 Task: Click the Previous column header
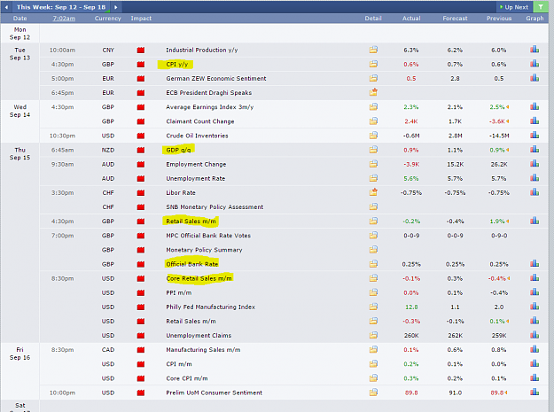(x=499, y=19)
